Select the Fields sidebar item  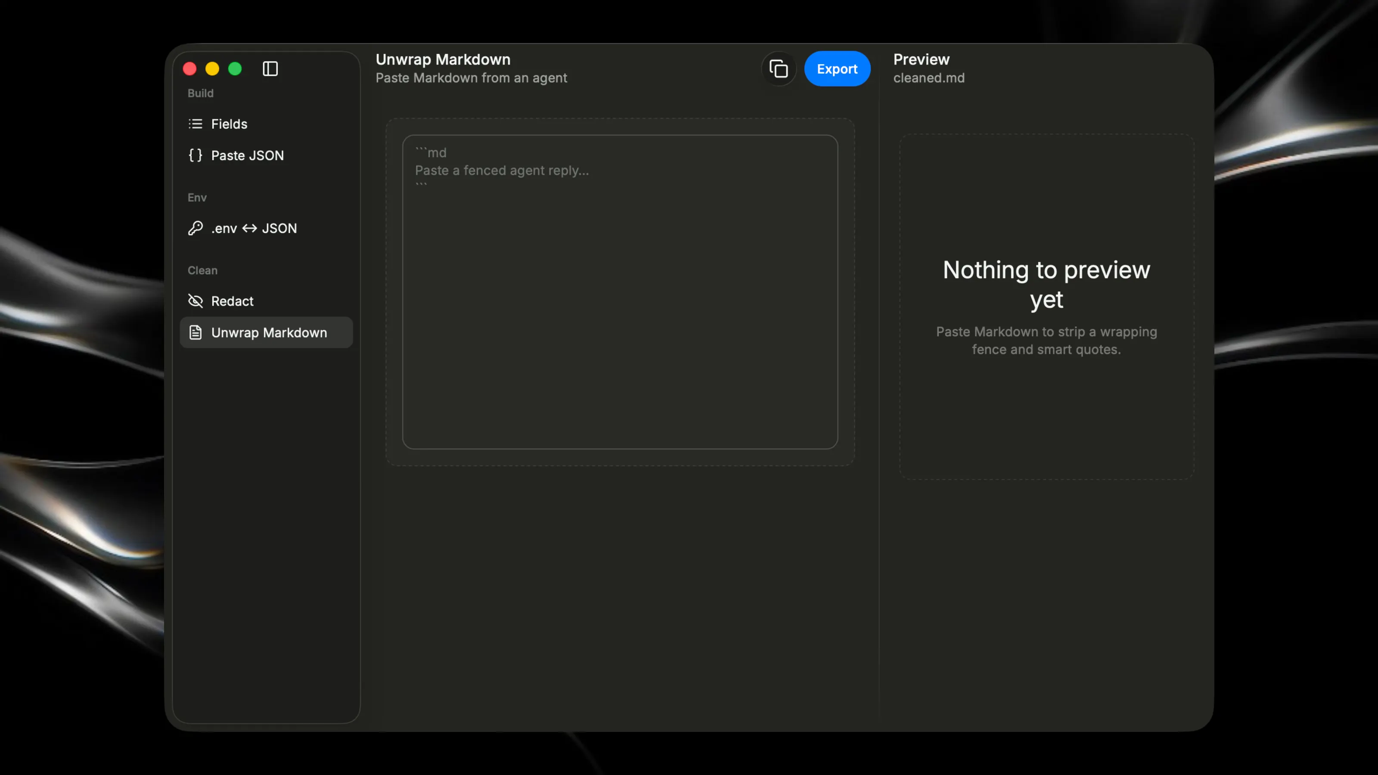[x=266, y=124]
